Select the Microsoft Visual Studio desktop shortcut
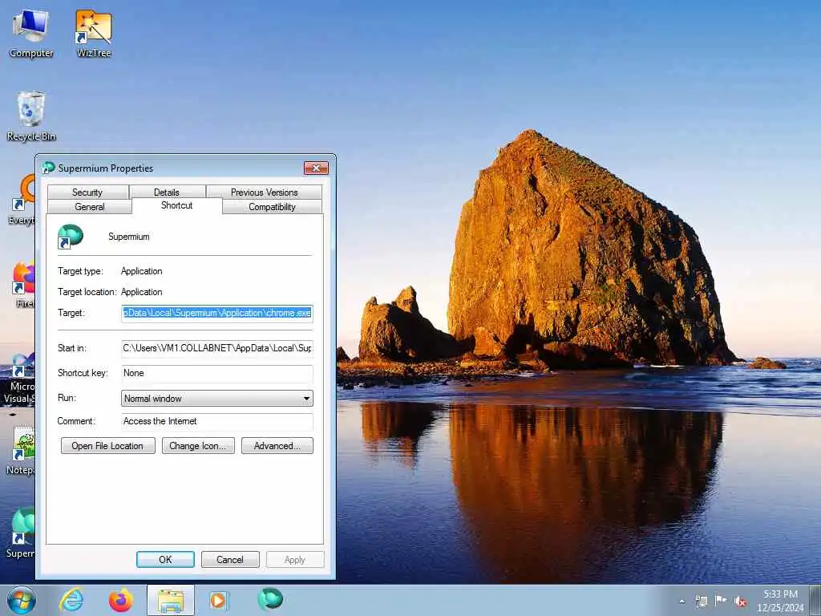Screen dimensions: 821x616 click(x=19, y=379)
